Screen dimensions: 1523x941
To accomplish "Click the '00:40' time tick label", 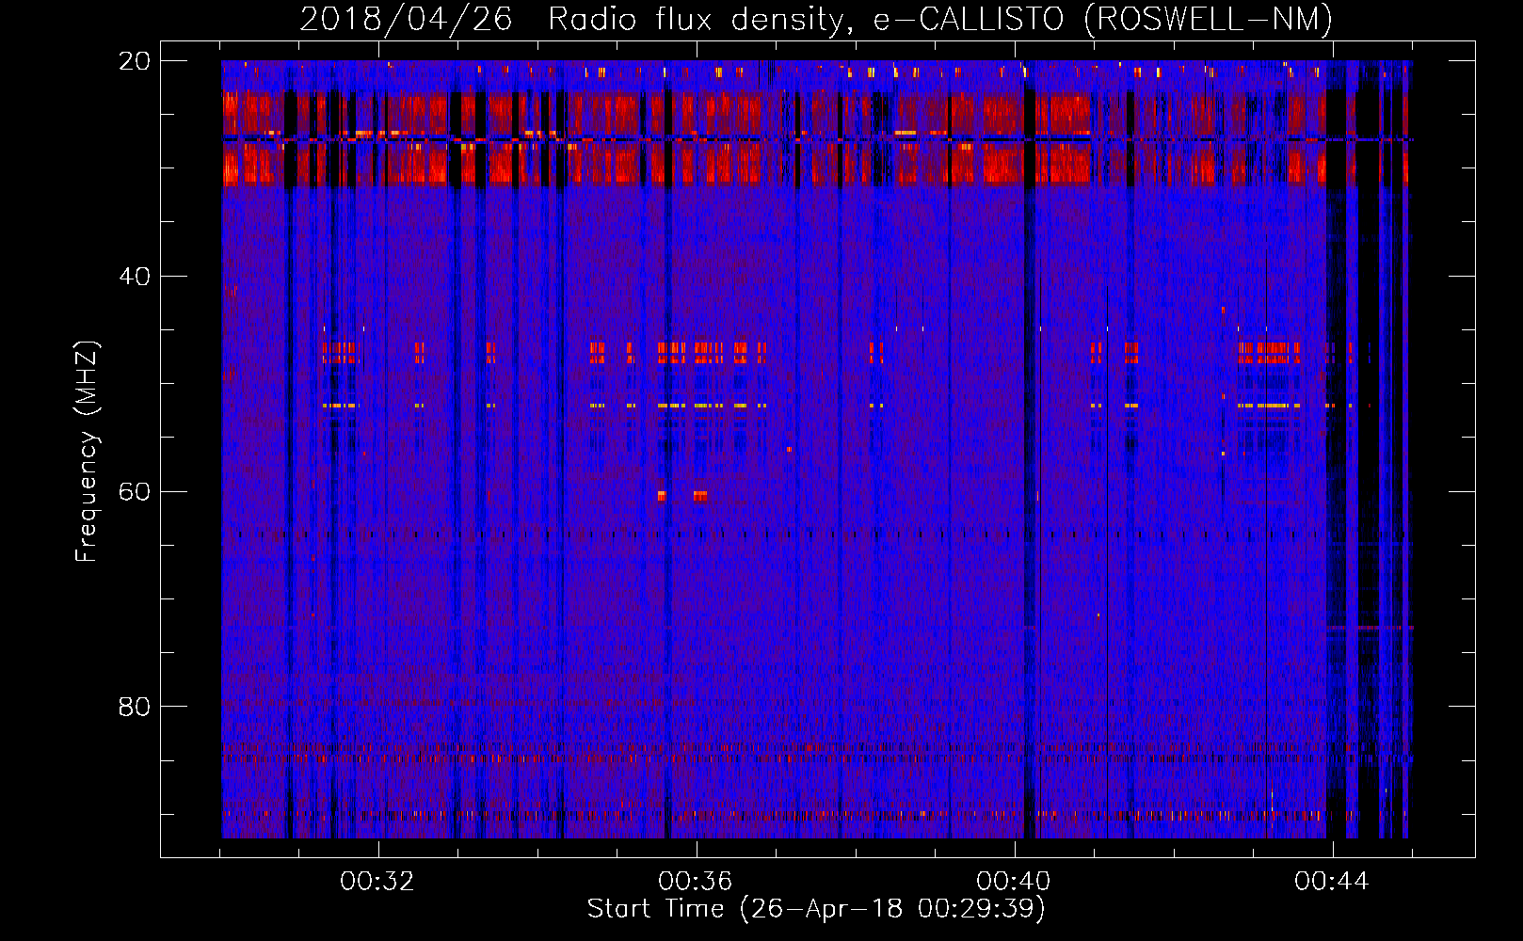I will click(1014, 882).
